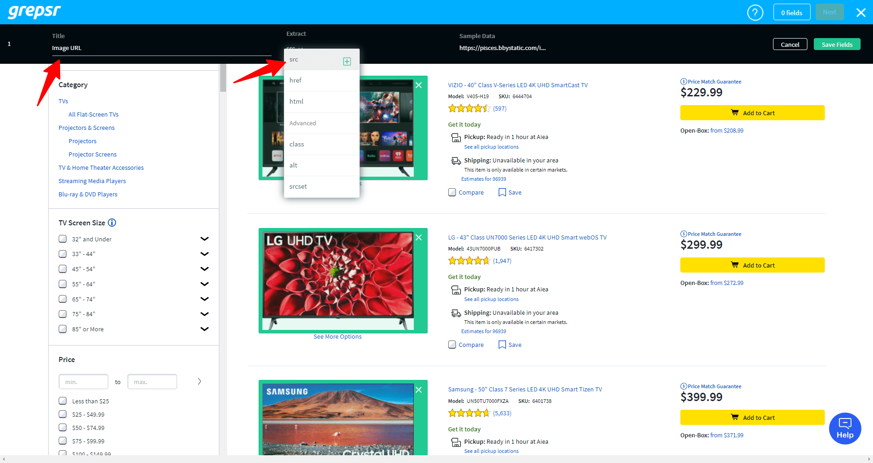Viewport: 873px width, 463px height.
Task: Add the $399.99 Samsung TV to cart
Action: pyautogui.click(x=752, y=418)
